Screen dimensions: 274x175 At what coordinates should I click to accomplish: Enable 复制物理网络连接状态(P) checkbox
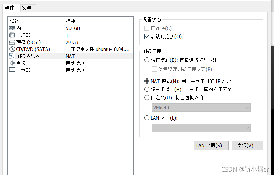(155, 69)
